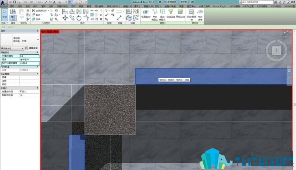The width and height of the screenshot is (296, 170).
Task: Select the Mirror pick axis tool
Action: [79, 12]
